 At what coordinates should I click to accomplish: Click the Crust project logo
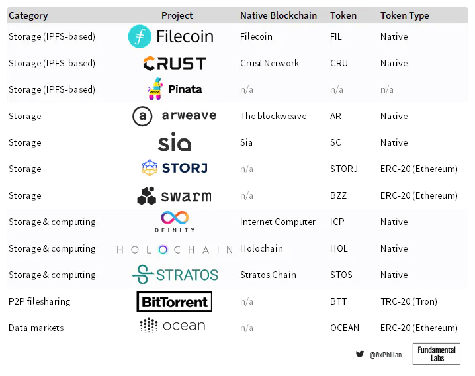point(175,63)
